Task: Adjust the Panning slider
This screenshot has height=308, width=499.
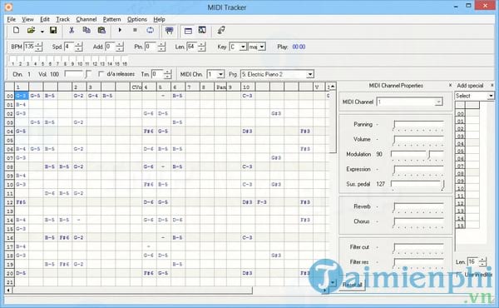Action: (418, 125)
